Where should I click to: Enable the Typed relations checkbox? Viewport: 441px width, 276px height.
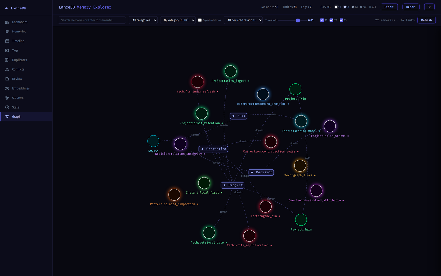200,20
